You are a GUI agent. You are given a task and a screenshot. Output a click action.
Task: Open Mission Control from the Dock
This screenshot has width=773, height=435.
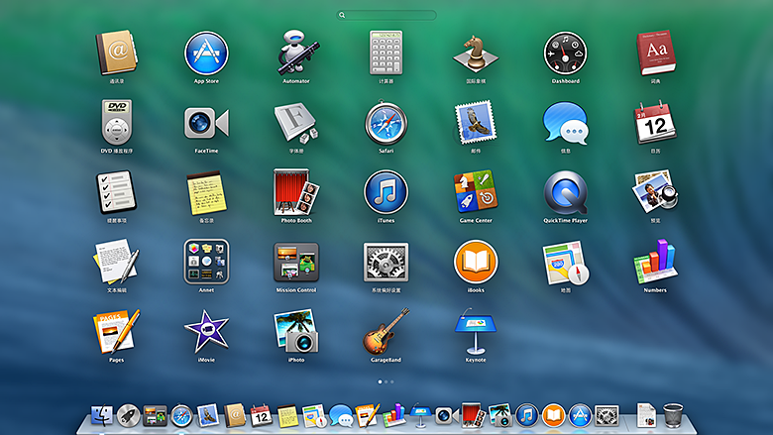[155, 416]
